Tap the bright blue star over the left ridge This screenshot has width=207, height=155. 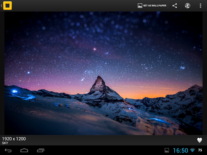pos(29,73)
